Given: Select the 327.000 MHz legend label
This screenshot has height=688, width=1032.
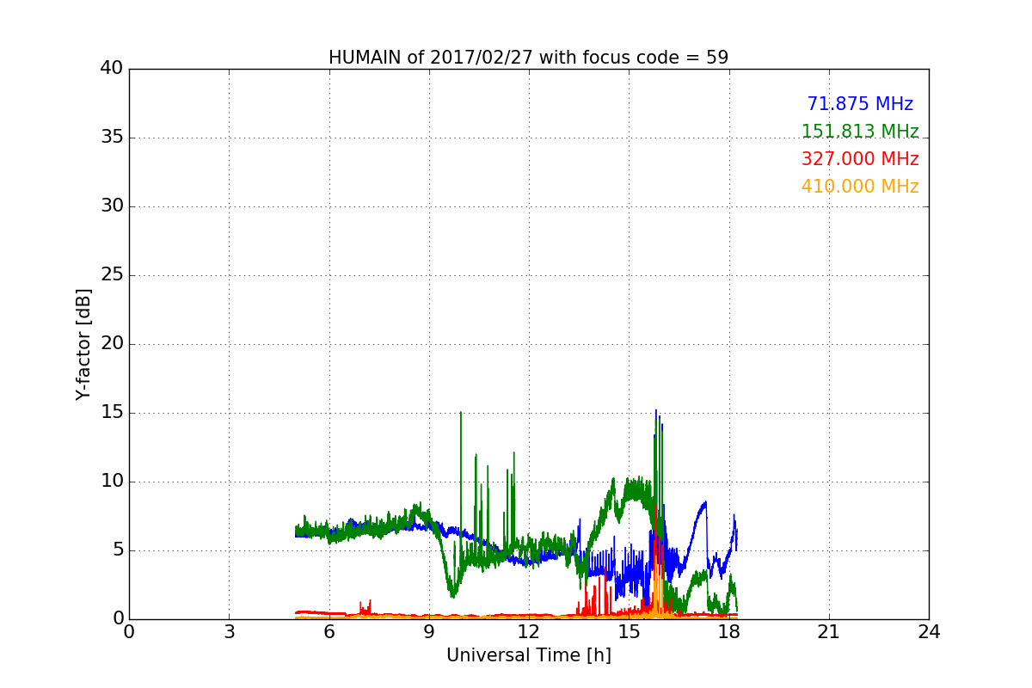Looking at the screenshot, I should (x=860, y=159).
